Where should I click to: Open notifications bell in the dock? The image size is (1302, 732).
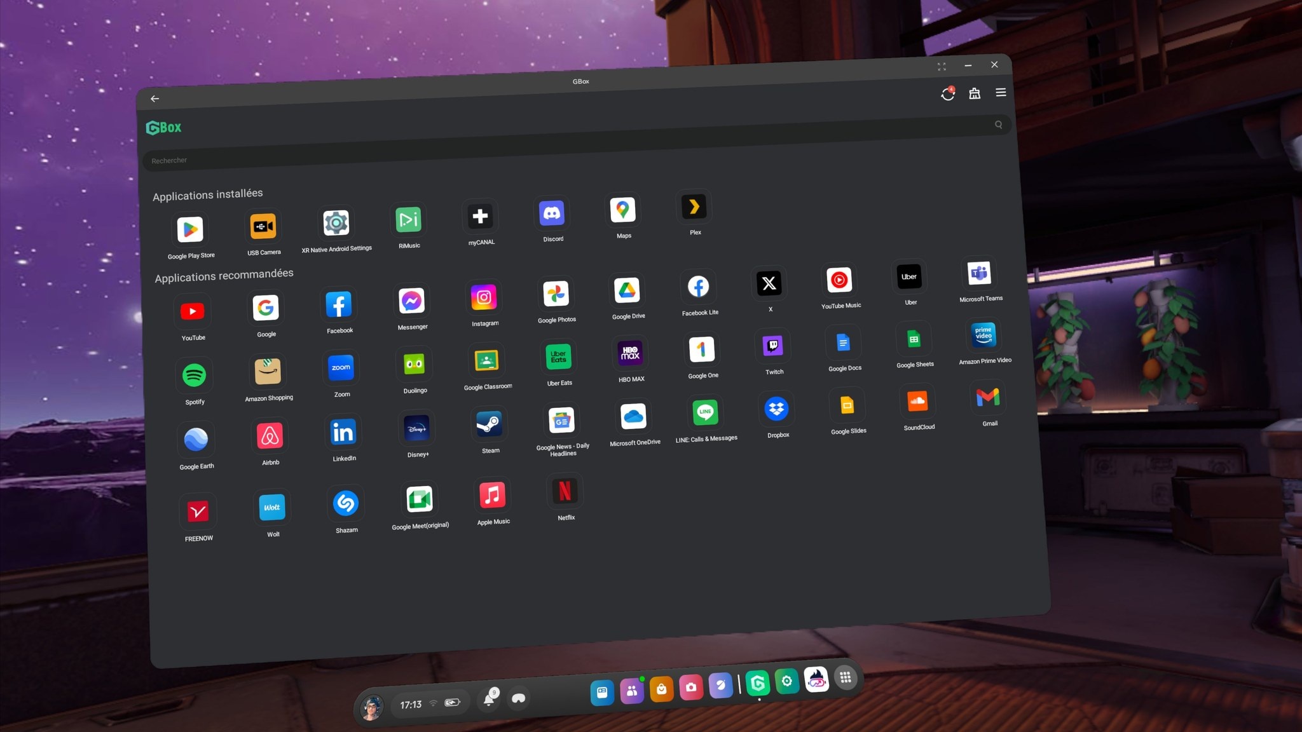point(489,699)
